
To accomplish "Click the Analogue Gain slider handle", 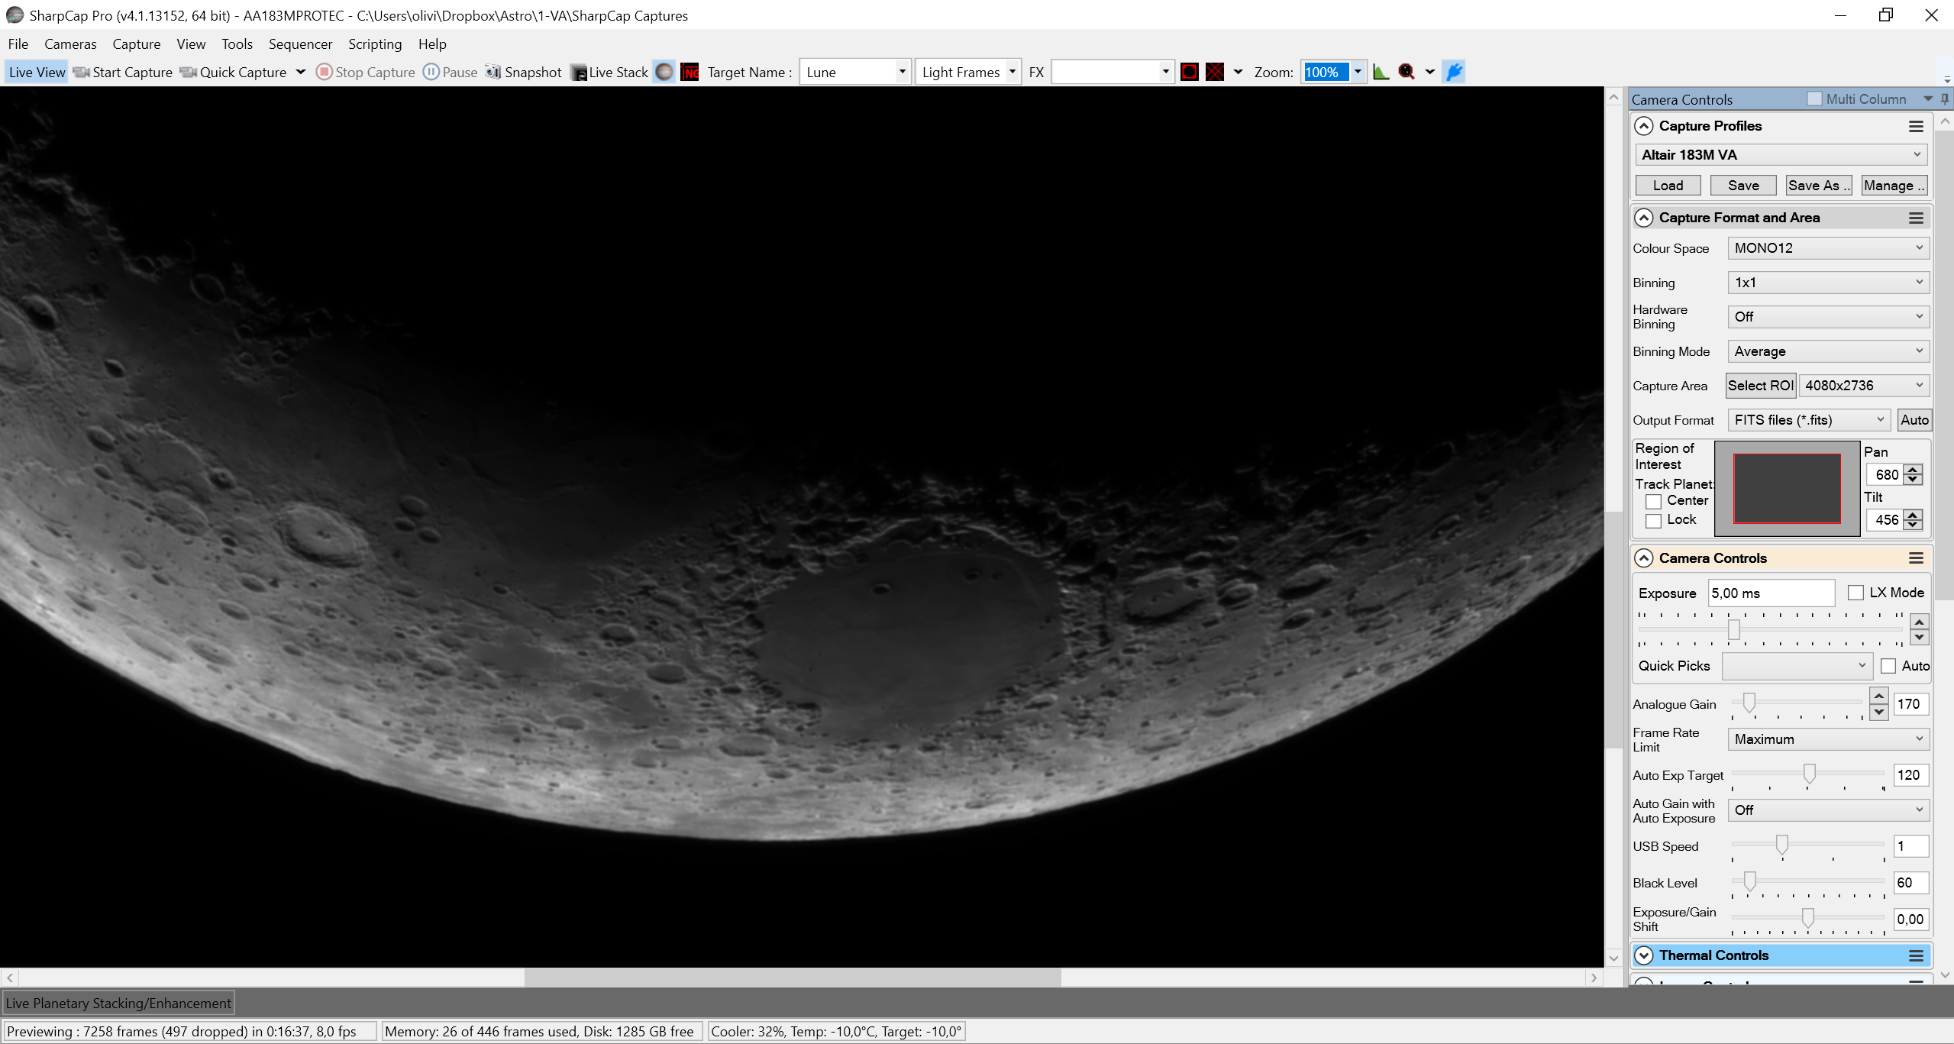I will (x=1749, y=703).
